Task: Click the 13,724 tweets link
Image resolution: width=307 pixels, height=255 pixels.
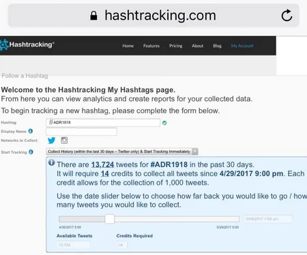Action: 102,164
